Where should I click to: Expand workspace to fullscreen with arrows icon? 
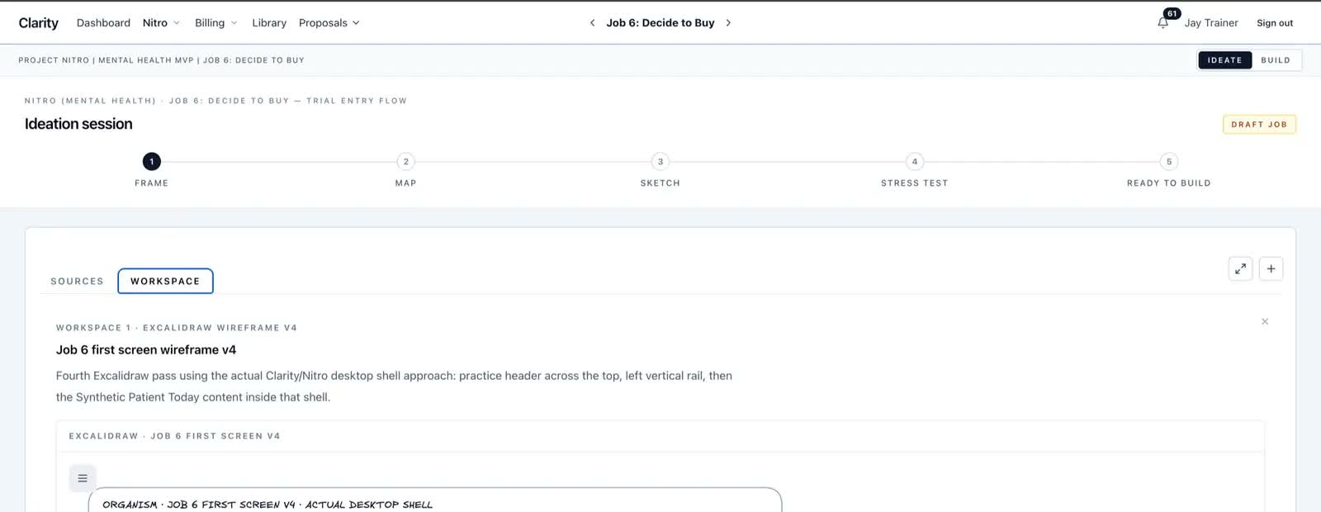[x=1240, y=268]
